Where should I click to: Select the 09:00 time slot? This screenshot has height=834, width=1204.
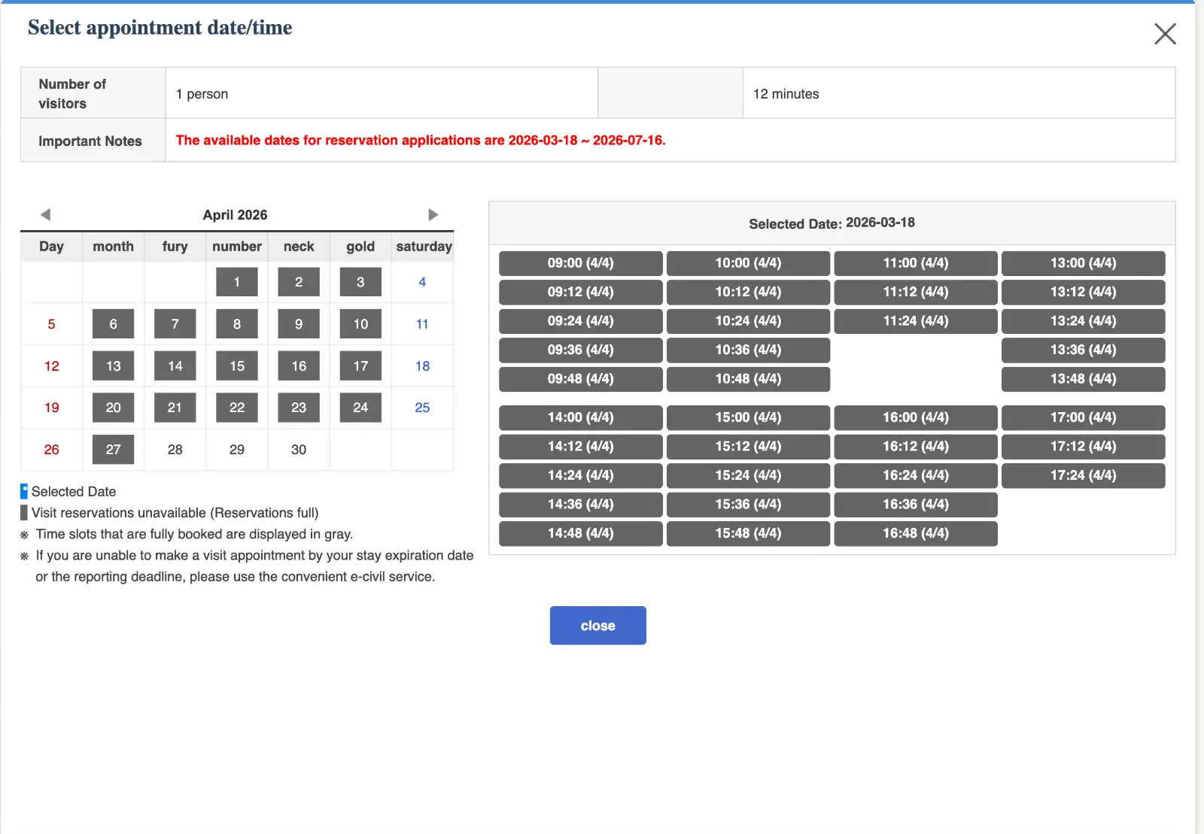tap(580, 263)
